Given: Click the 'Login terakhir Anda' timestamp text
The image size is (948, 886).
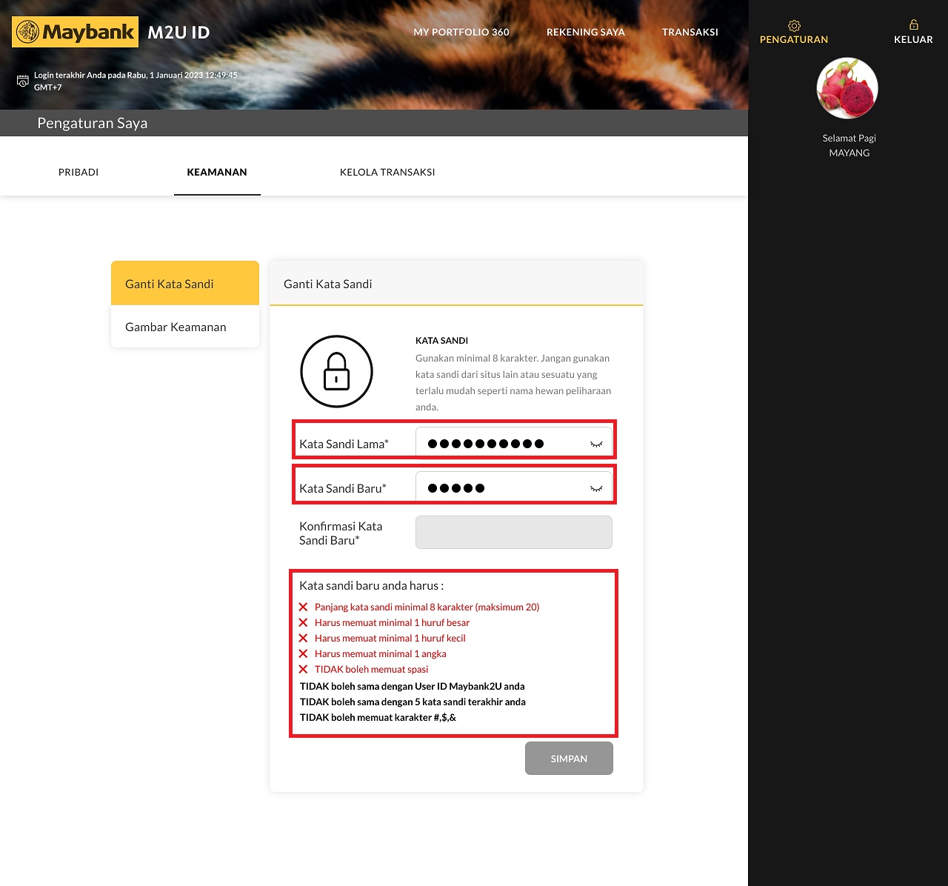Looking at the screenshot, I should tap(136, 81).
